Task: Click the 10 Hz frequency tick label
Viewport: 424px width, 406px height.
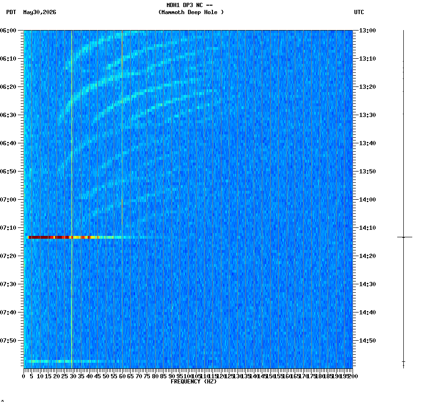Action: coord(40,376)
